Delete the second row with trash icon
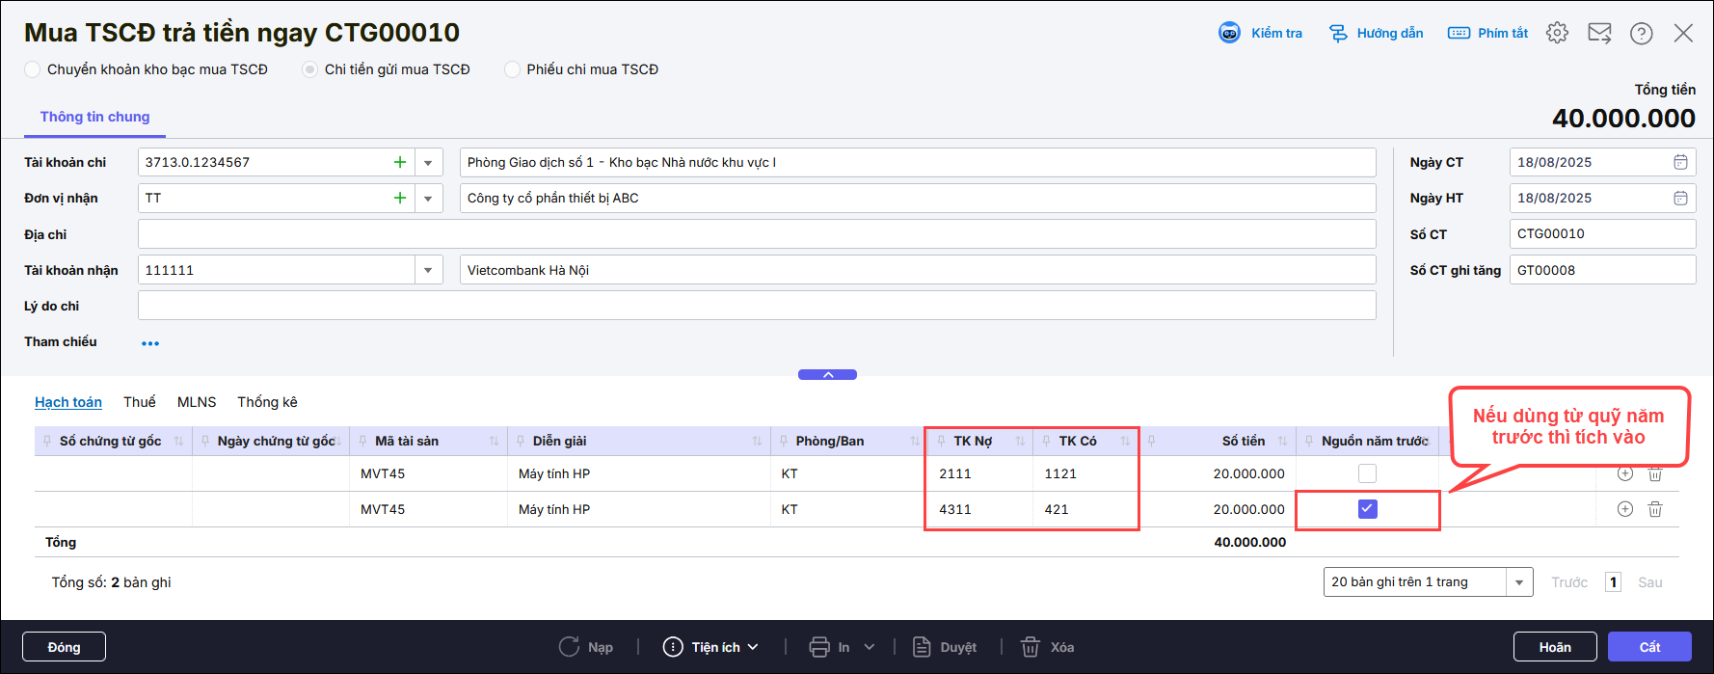This screenshot has height=674, width=1714. click(1655, 509)
